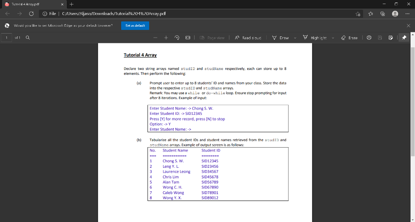Image resolution: width=415 pixels, height=222 pixels.
Task: Click 'Alan Tam' in the table
Action: [171, 182]
